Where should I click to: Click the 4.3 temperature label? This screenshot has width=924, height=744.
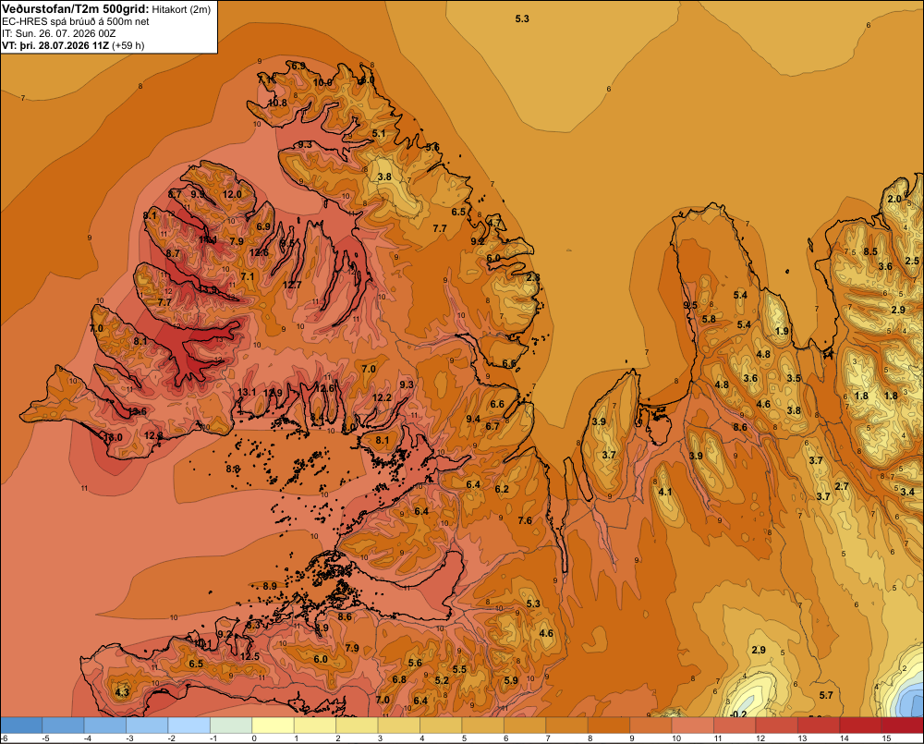click(122, 692)
